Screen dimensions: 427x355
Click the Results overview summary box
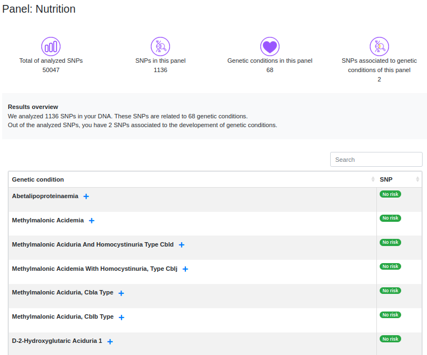point(214,116)
